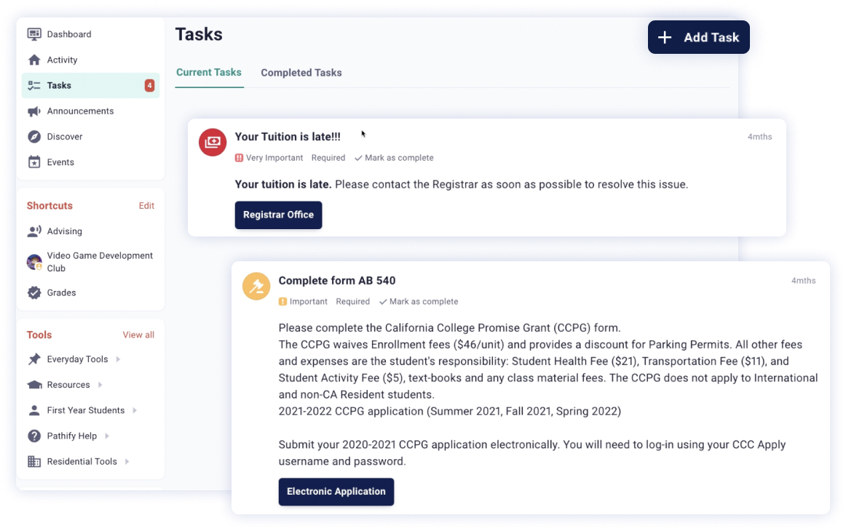Open the Electronic Application for CCPG
846x531 pixels.
[x=336, y=492]
